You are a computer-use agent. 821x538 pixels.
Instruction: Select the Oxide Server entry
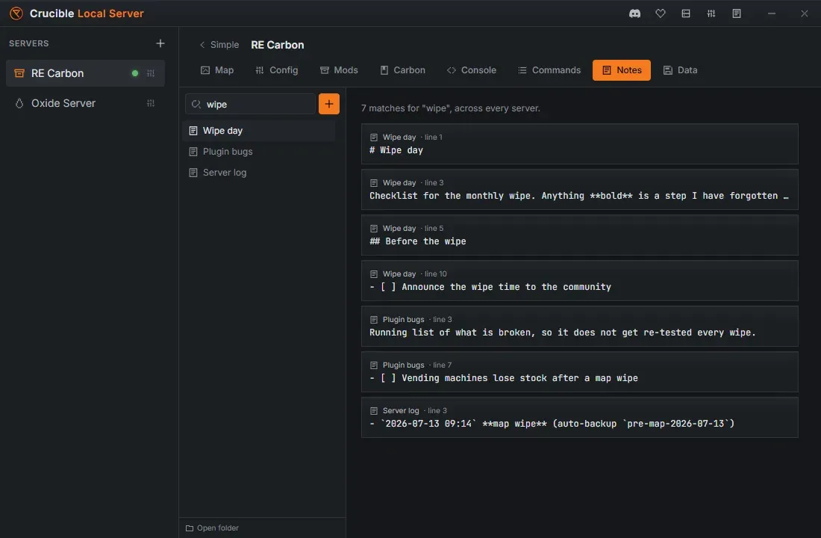85,103
